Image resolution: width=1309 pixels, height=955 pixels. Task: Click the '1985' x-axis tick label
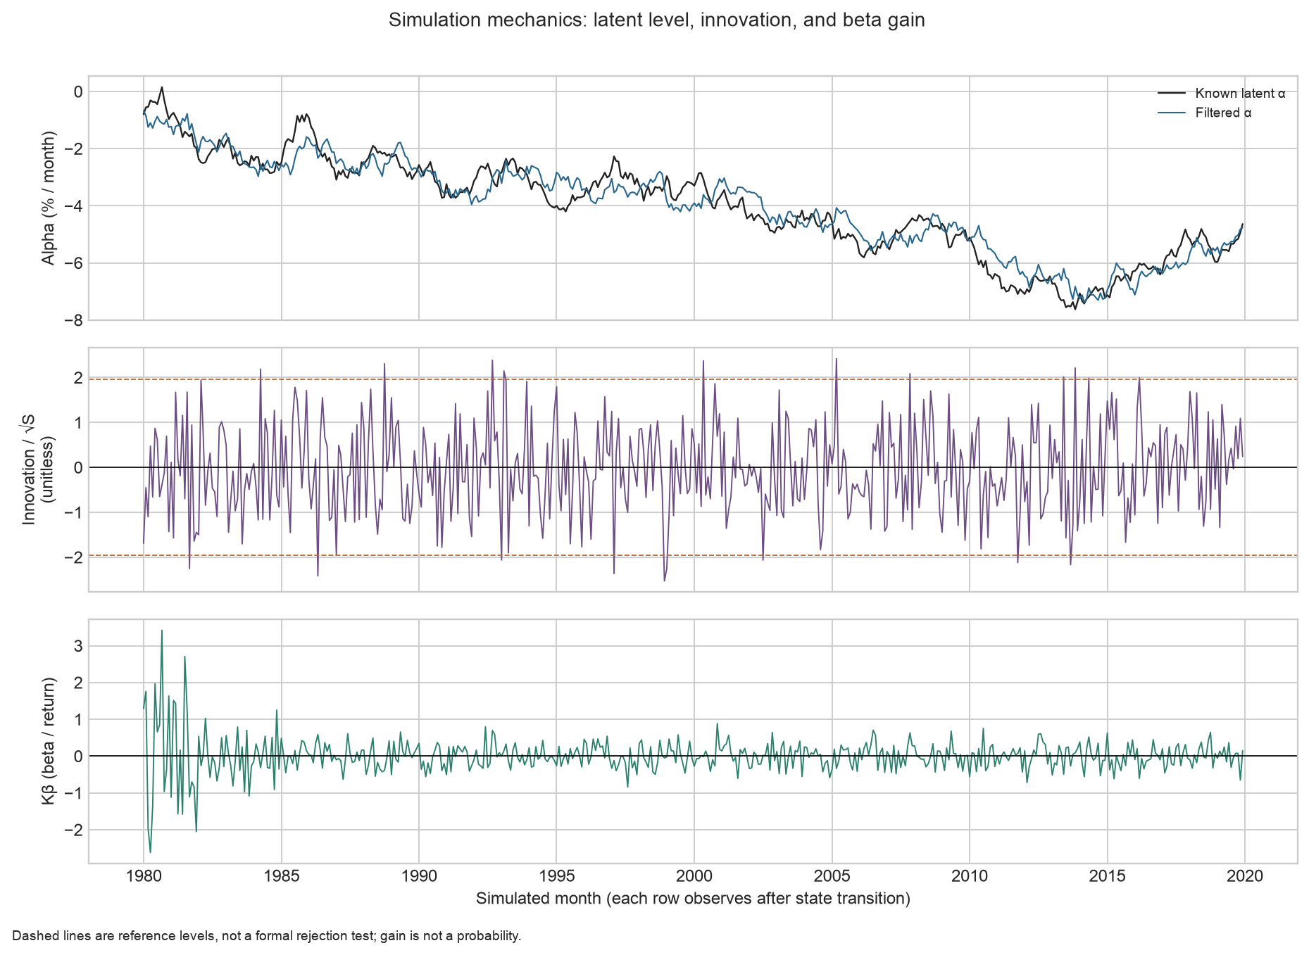(282, 877)
